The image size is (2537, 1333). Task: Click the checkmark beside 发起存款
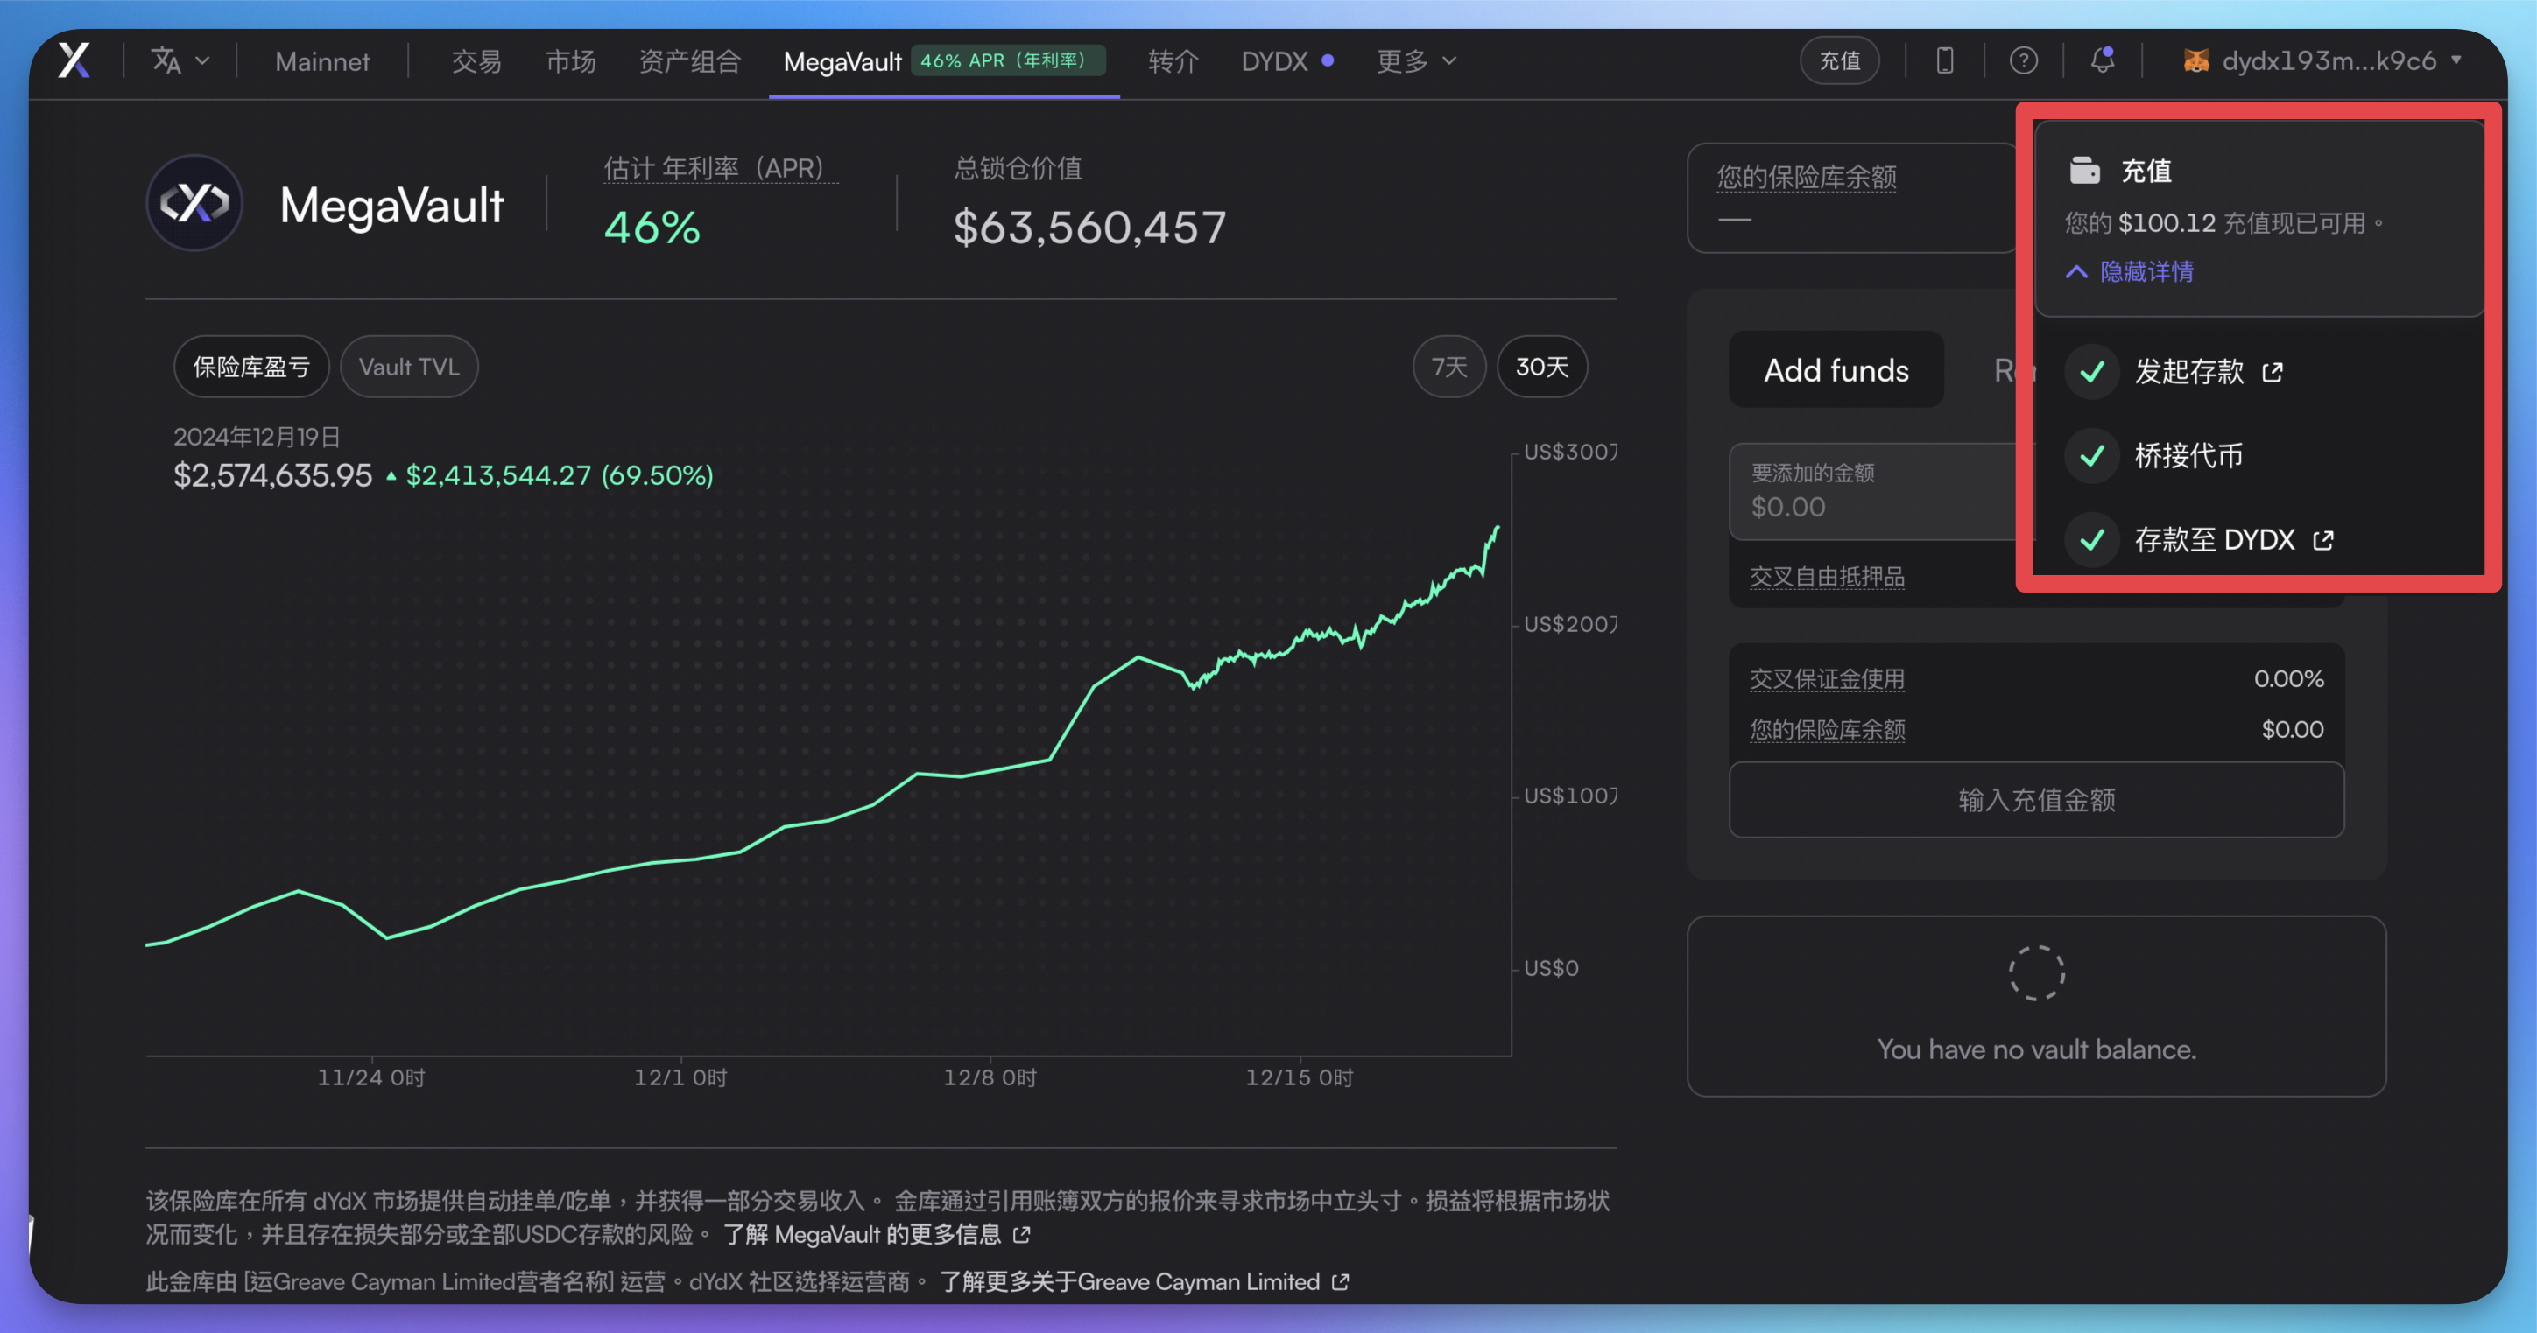pos(2092,372)
